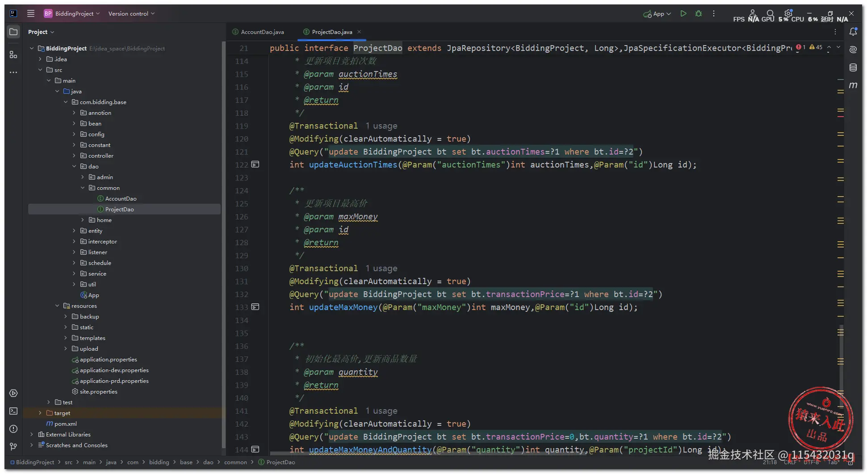Select AccountDao in project tree
The width and height of the screenshot is (867, 474).
tap(121, 198)
